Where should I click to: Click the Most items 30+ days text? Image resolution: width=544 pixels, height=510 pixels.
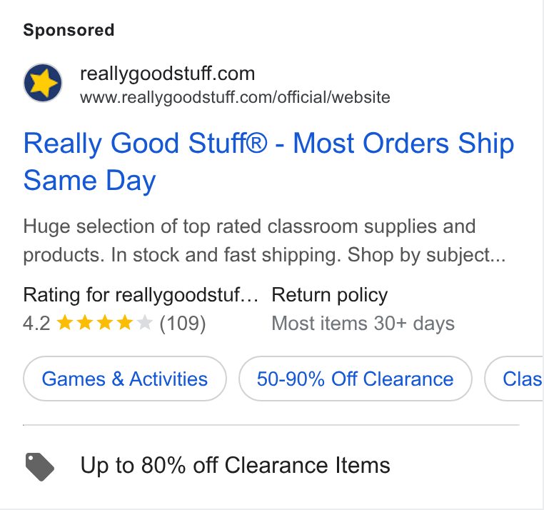(363, 324)
